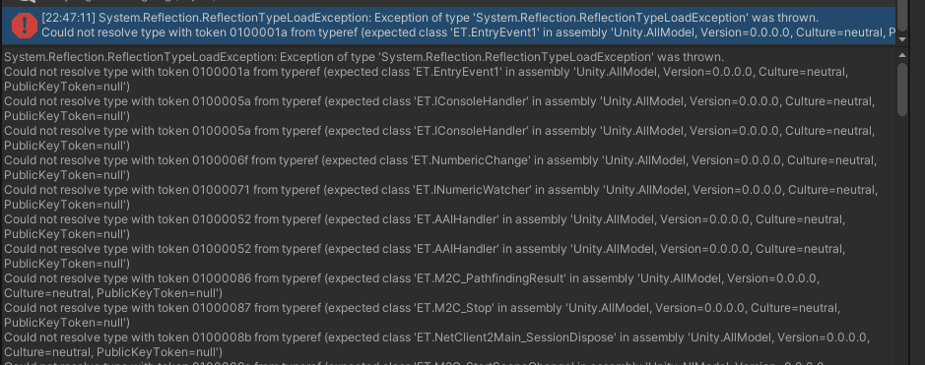
Task: Click the first line mentioning 'ET.IConsoleHandler'
Action: [439, 109]
